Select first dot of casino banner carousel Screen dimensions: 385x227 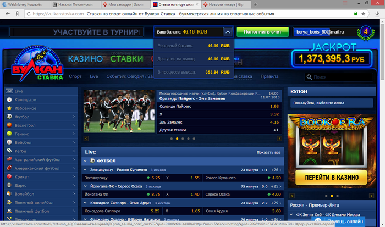(x=326, y=196)
